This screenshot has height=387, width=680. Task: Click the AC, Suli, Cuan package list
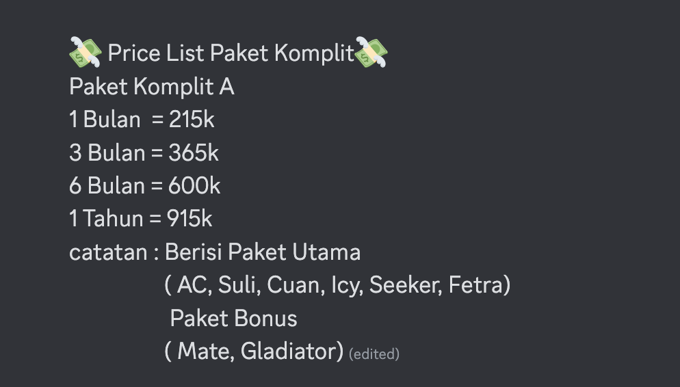[338, 285]
